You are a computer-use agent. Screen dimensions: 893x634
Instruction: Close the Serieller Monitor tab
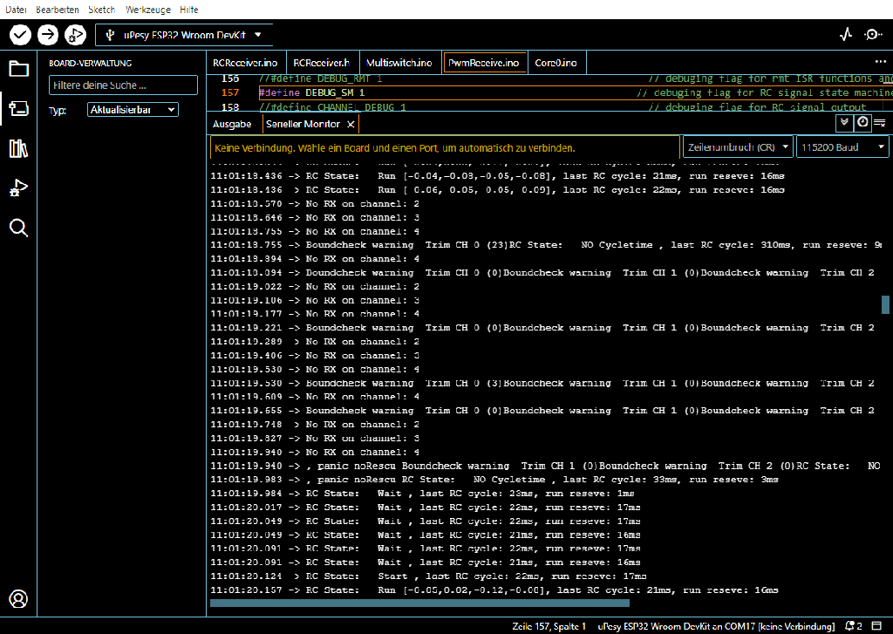point(351,124)
